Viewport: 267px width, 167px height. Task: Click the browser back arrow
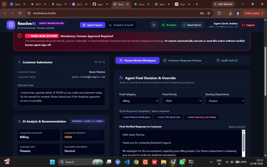point(5,13)
